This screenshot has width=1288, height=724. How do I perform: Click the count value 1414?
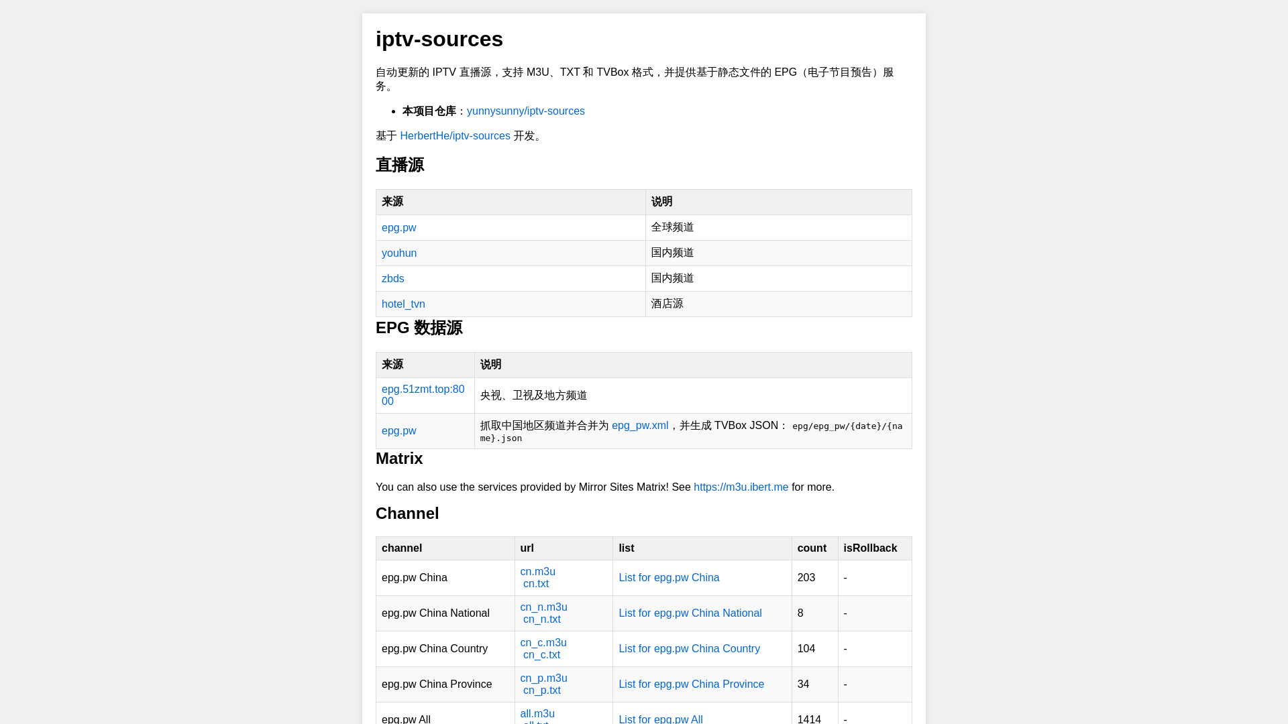809,719
